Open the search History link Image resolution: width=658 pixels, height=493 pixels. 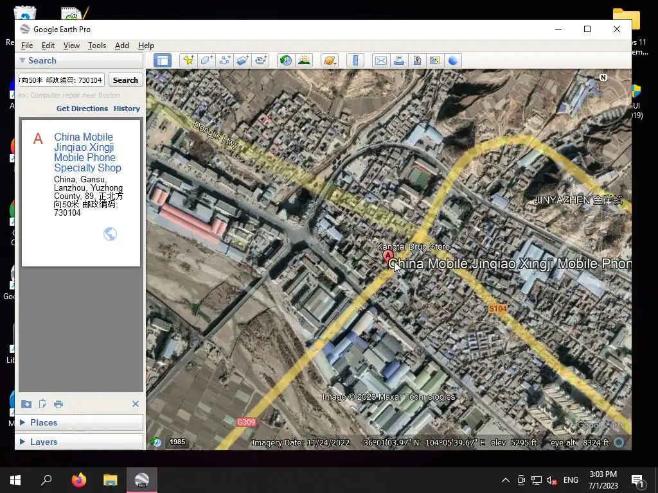pyautogui.click(x=127, y=108)
